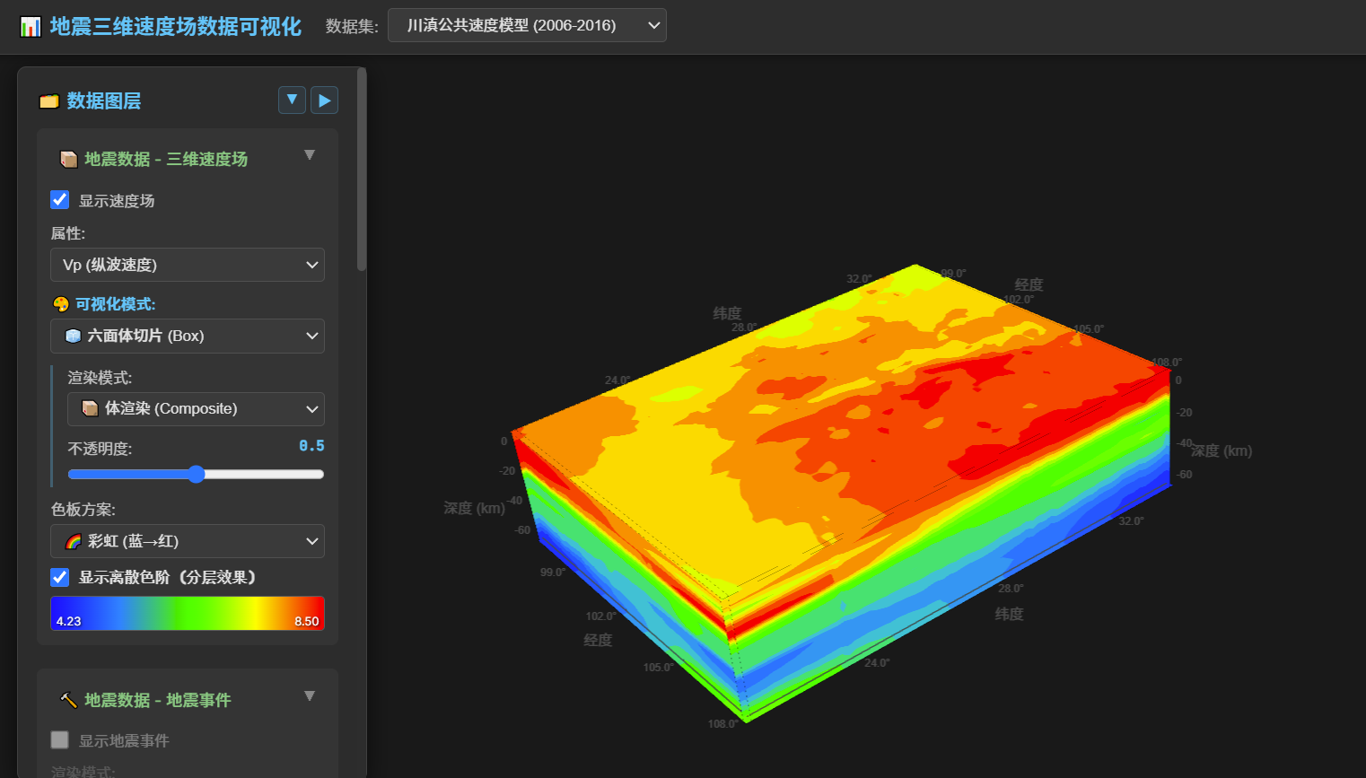This screenshot has width=1366, height=778.
Task: Open the 属性 dropdown showing Vp (纵波速度)
Action: click(x=188, y=265)
